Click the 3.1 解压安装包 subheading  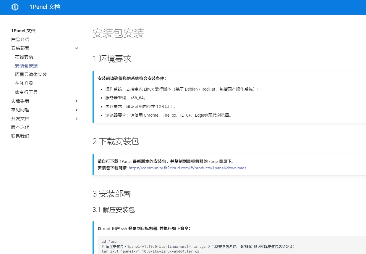pos(114,210)
